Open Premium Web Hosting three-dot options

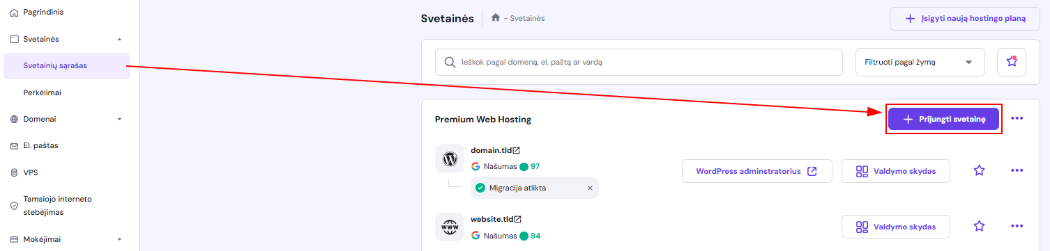pyautogui.click(x=1017, y=118)
